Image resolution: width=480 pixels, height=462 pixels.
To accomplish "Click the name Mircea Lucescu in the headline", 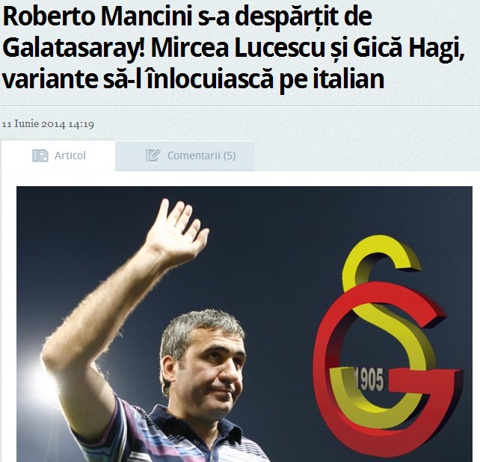I will [x=237, y=48].
